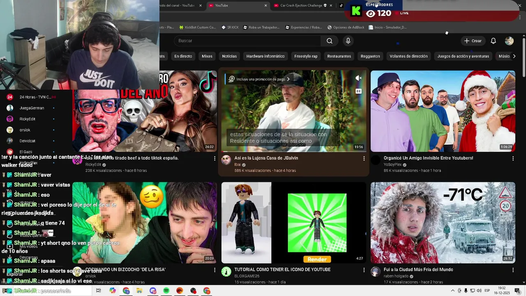Open the bizcocho video thumbnail

point(145,222)
